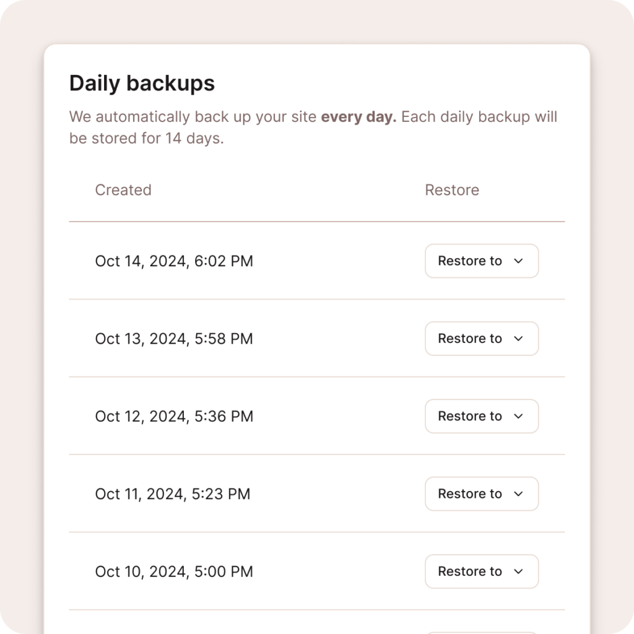The width and height of the screenshot is (634, 634).
Task: Click the Created column header
Action: pos(123,190)
